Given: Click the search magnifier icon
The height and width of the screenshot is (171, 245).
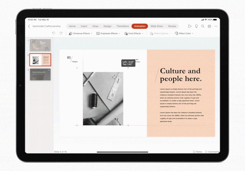Looking at the screenshot, I should pos(203,26).
